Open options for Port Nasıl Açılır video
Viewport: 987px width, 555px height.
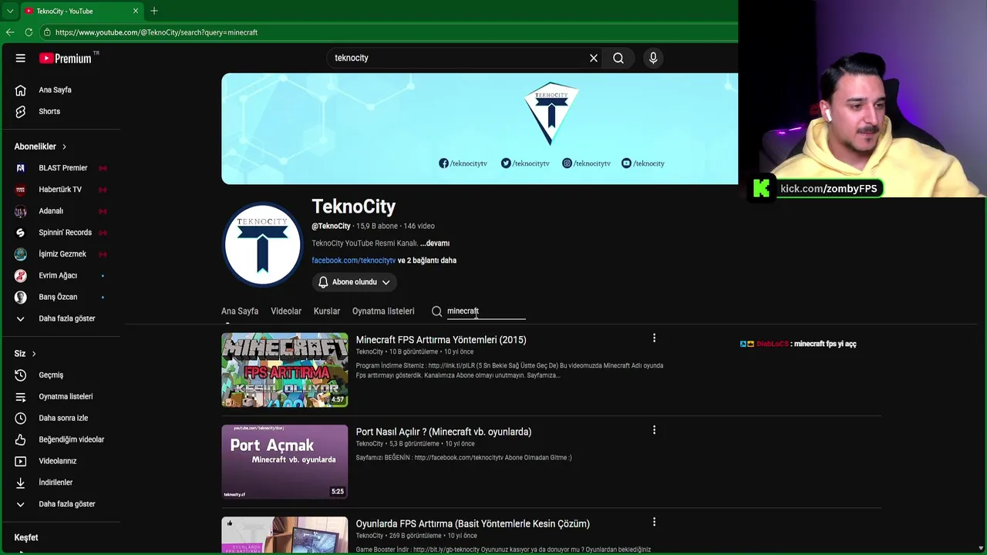point(654,430)
